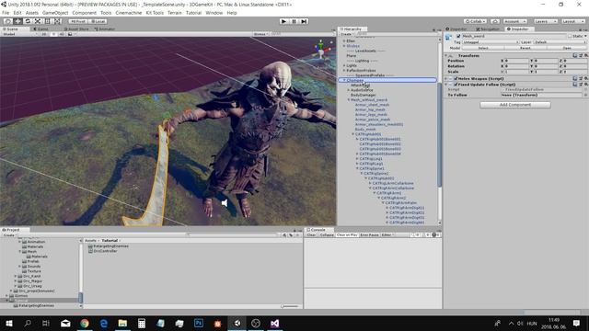Viewport: 589px width, 331px height.
Task: Click the Position X field
Action: point(516,61)
